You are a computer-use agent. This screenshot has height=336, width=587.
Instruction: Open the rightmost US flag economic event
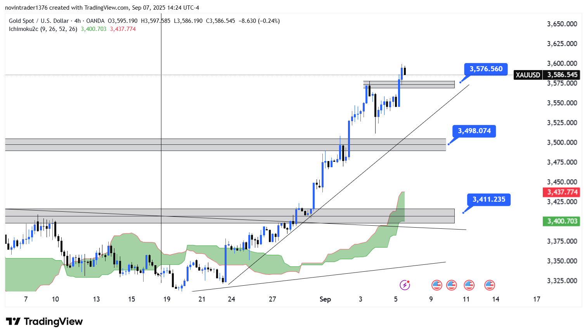pos(489,285)
